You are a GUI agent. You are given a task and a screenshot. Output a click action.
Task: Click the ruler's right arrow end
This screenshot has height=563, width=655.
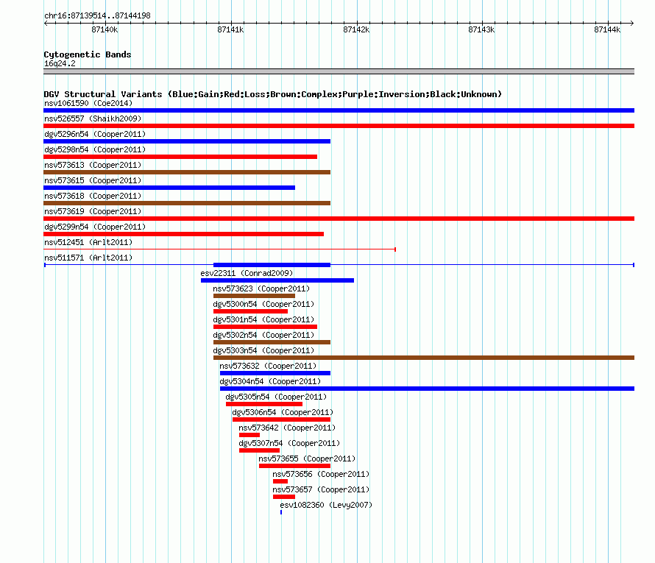click(x=632, y=23)
